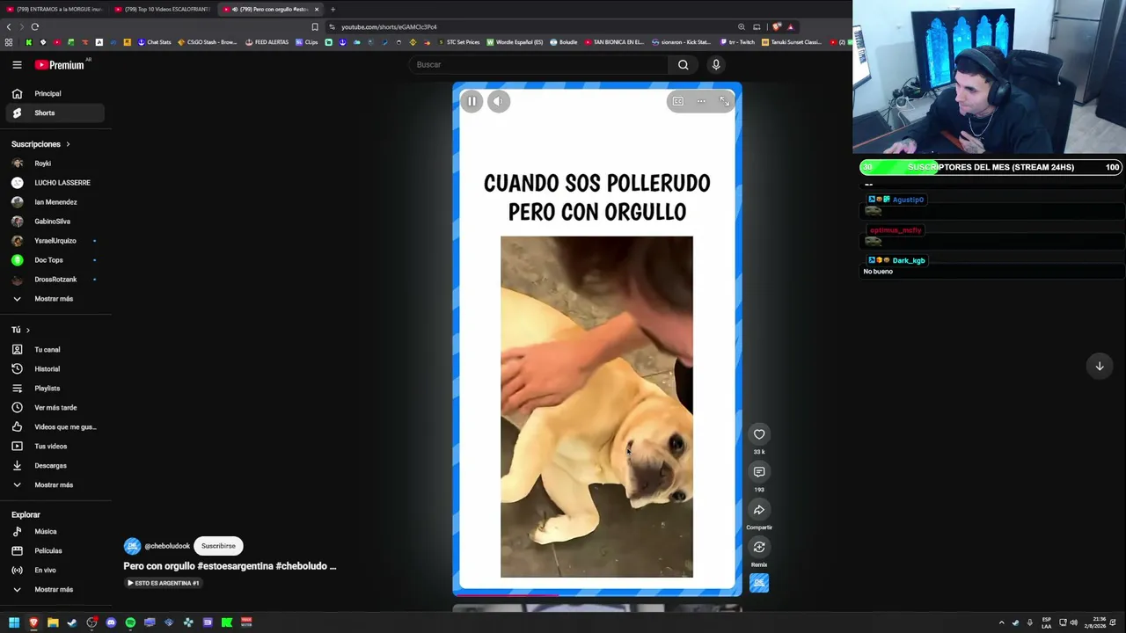Open the ESTO ES ARGENTINA #1 playlist chip

(163, 583)
